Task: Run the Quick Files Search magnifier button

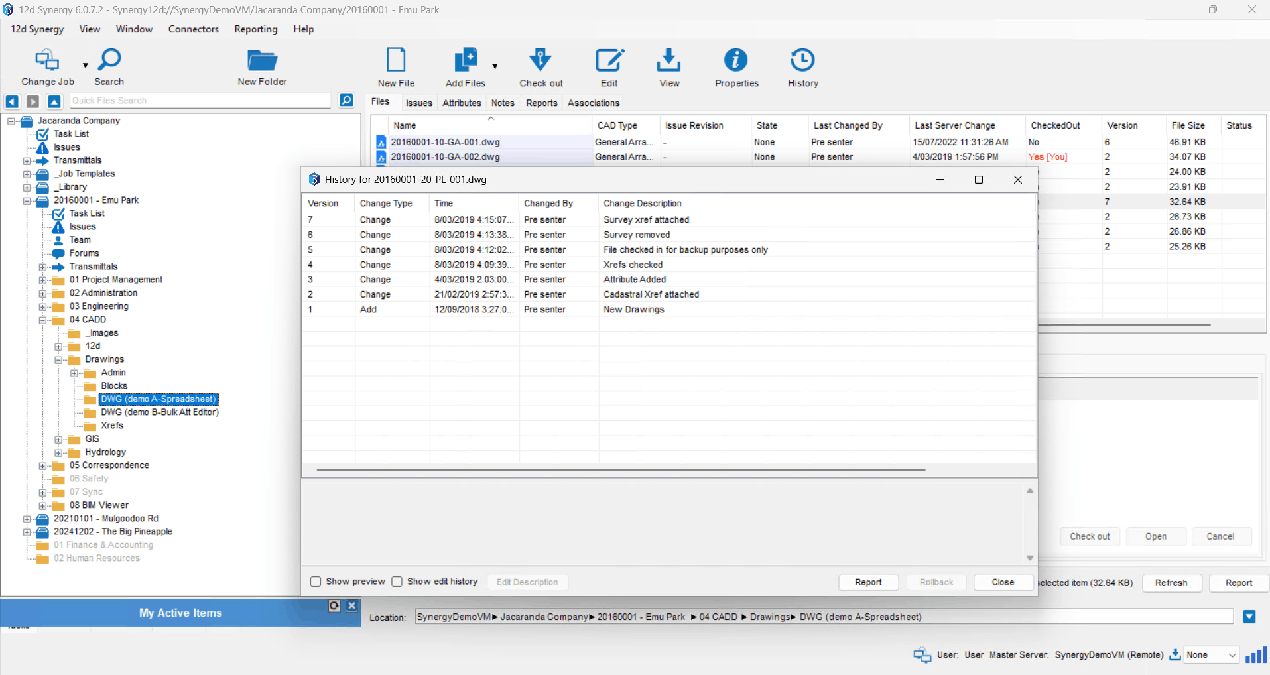Action: coord(346,100)
